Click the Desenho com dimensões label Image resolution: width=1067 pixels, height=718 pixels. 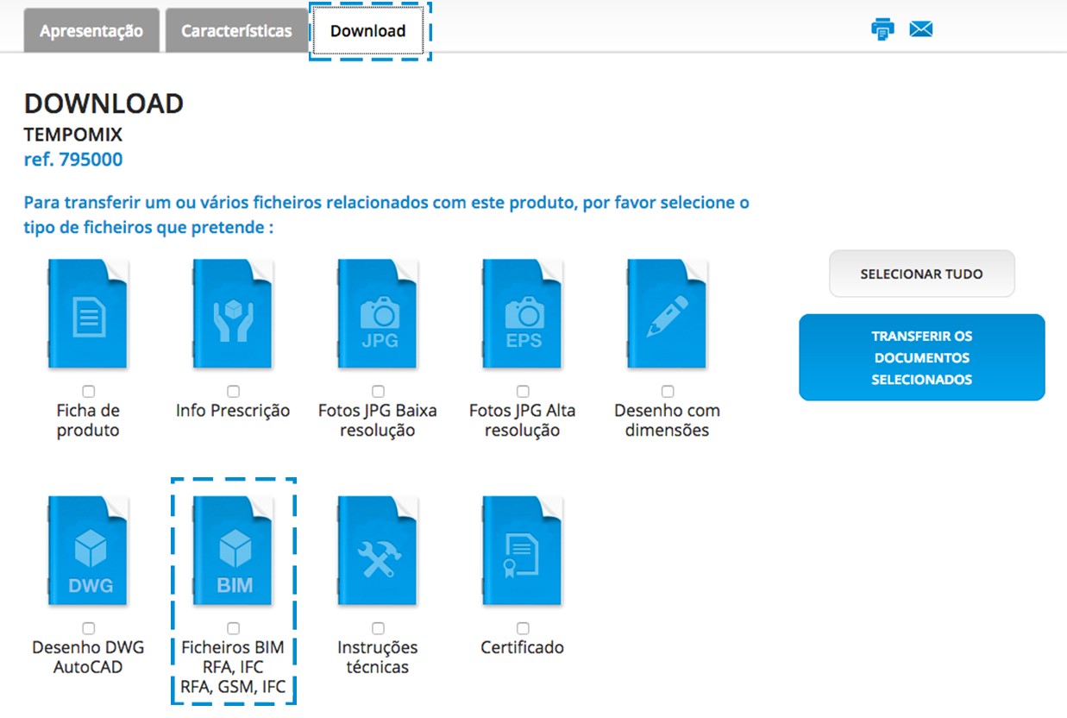668,420
